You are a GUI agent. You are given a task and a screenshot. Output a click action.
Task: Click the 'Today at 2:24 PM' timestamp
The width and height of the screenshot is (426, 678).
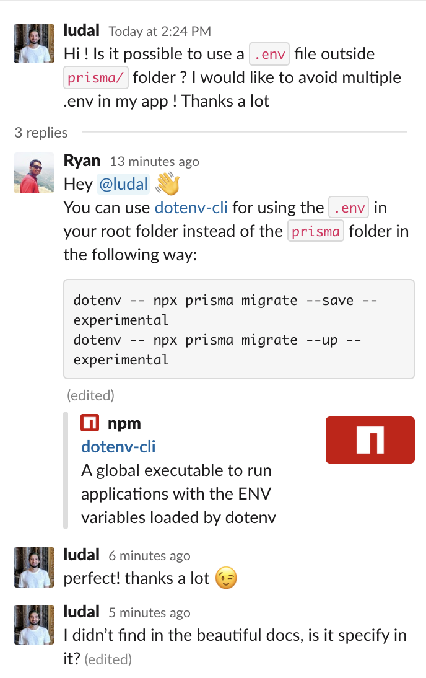[x=159, y=31]
